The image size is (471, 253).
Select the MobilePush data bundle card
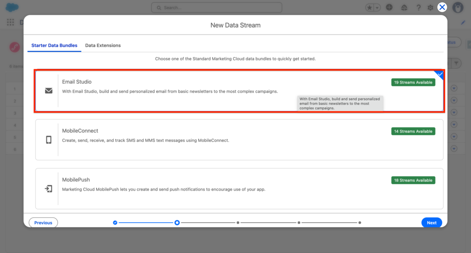coord(239,188)
